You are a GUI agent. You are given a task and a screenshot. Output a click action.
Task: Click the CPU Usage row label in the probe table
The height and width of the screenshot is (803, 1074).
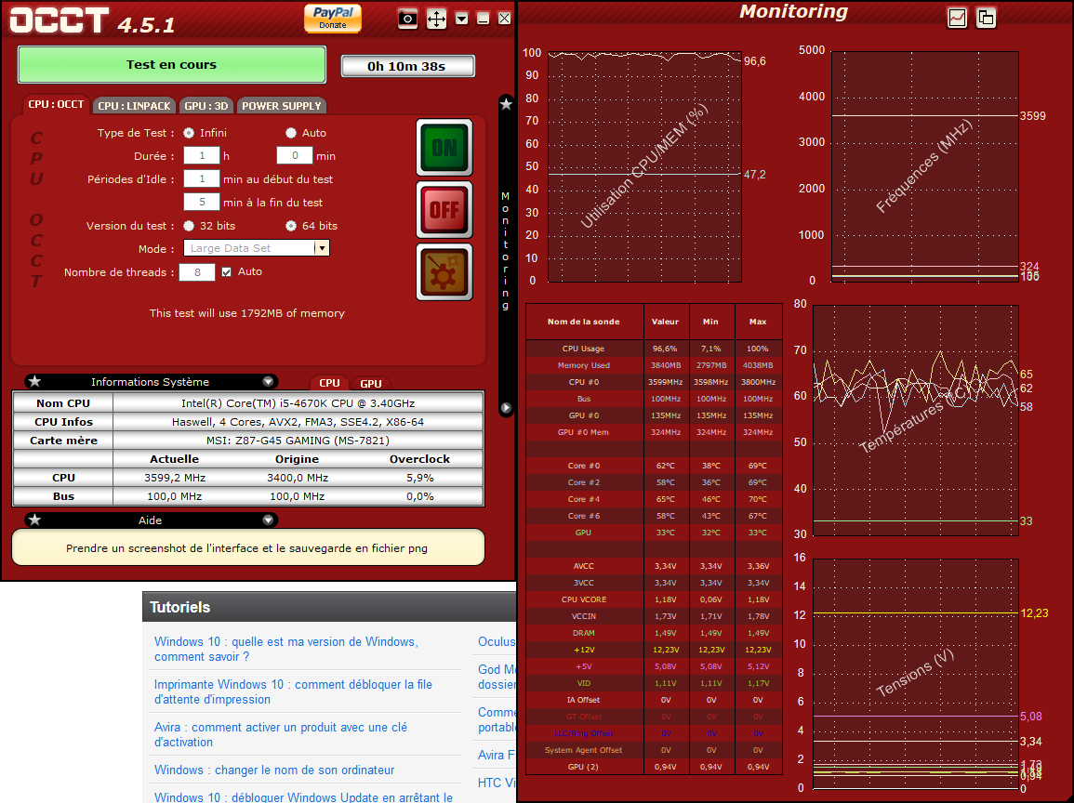(x=584, y=349)
